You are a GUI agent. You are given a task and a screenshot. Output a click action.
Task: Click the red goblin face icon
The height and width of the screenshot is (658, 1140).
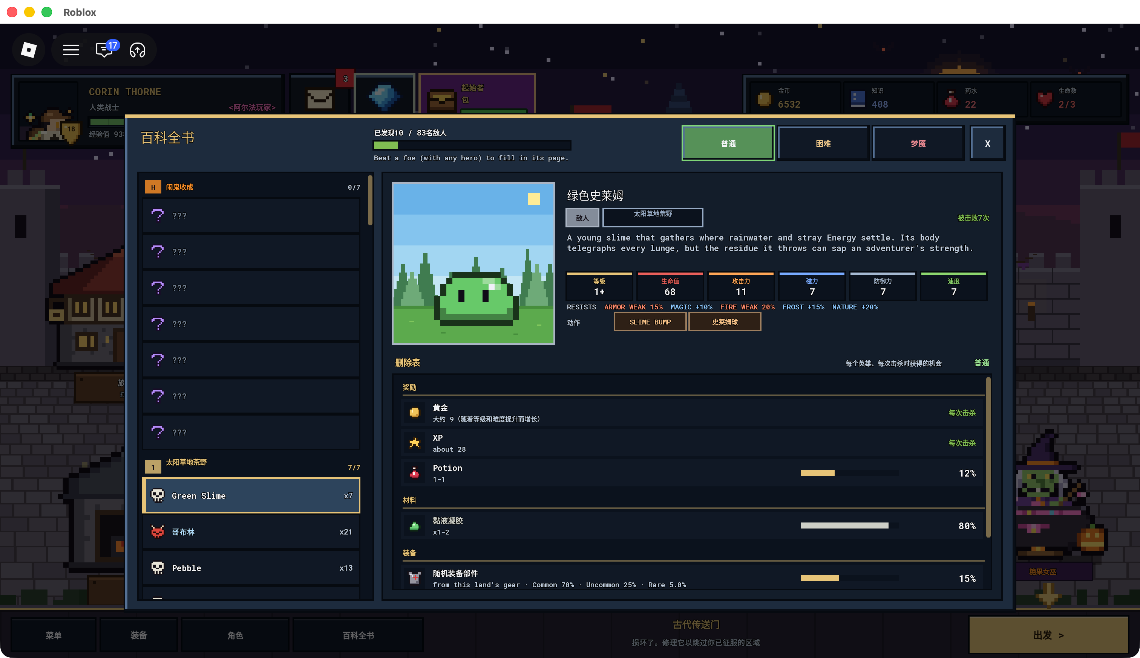tap(158, 532)
